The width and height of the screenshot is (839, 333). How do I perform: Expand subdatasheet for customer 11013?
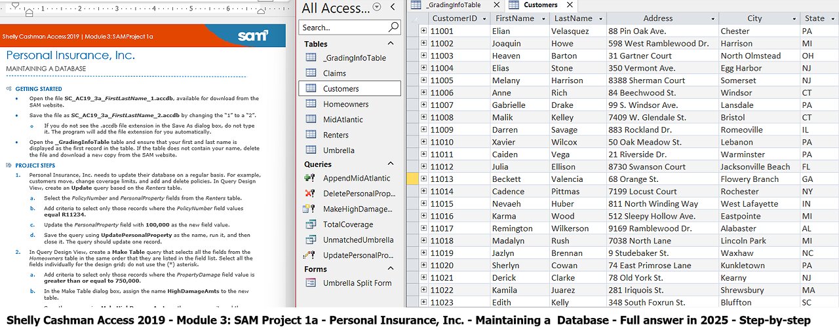(423, 179)
